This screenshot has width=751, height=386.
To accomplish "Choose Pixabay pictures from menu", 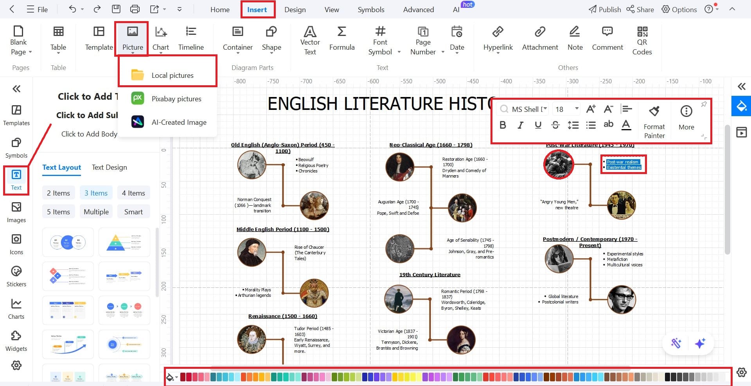I will pyautogui.click(x=167, y=99).
